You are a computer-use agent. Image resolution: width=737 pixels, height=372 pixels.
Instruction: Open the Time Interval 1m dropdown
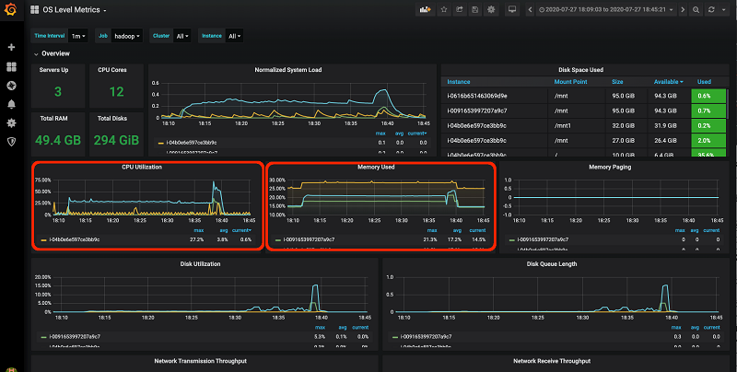click(x=78, y=36)
